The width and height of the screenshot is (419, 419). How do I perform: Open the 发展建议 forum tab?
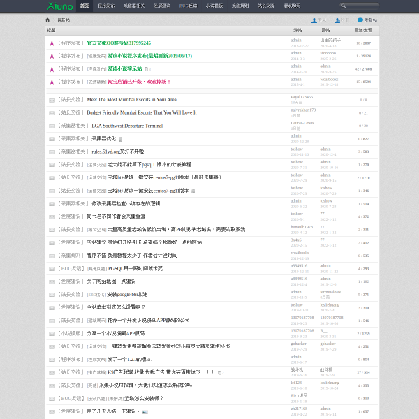162,6
